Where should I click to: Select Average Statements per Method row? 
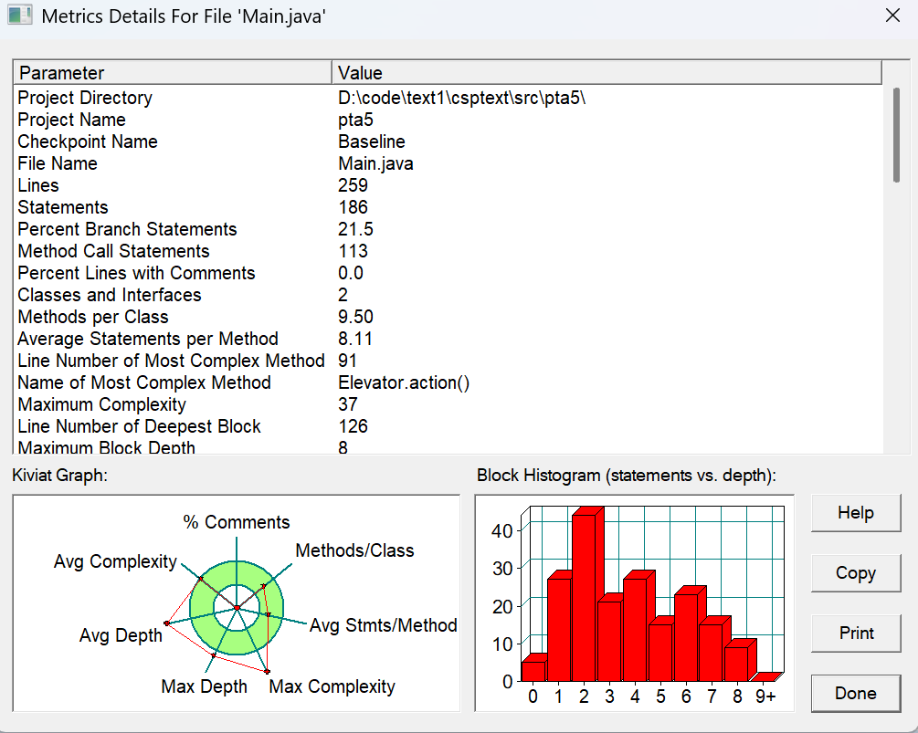(x=448, y=339)
